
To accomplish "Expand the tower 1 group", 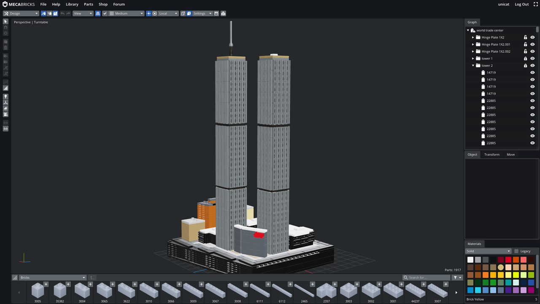I will pyautogui.click(x=473, y=58).
